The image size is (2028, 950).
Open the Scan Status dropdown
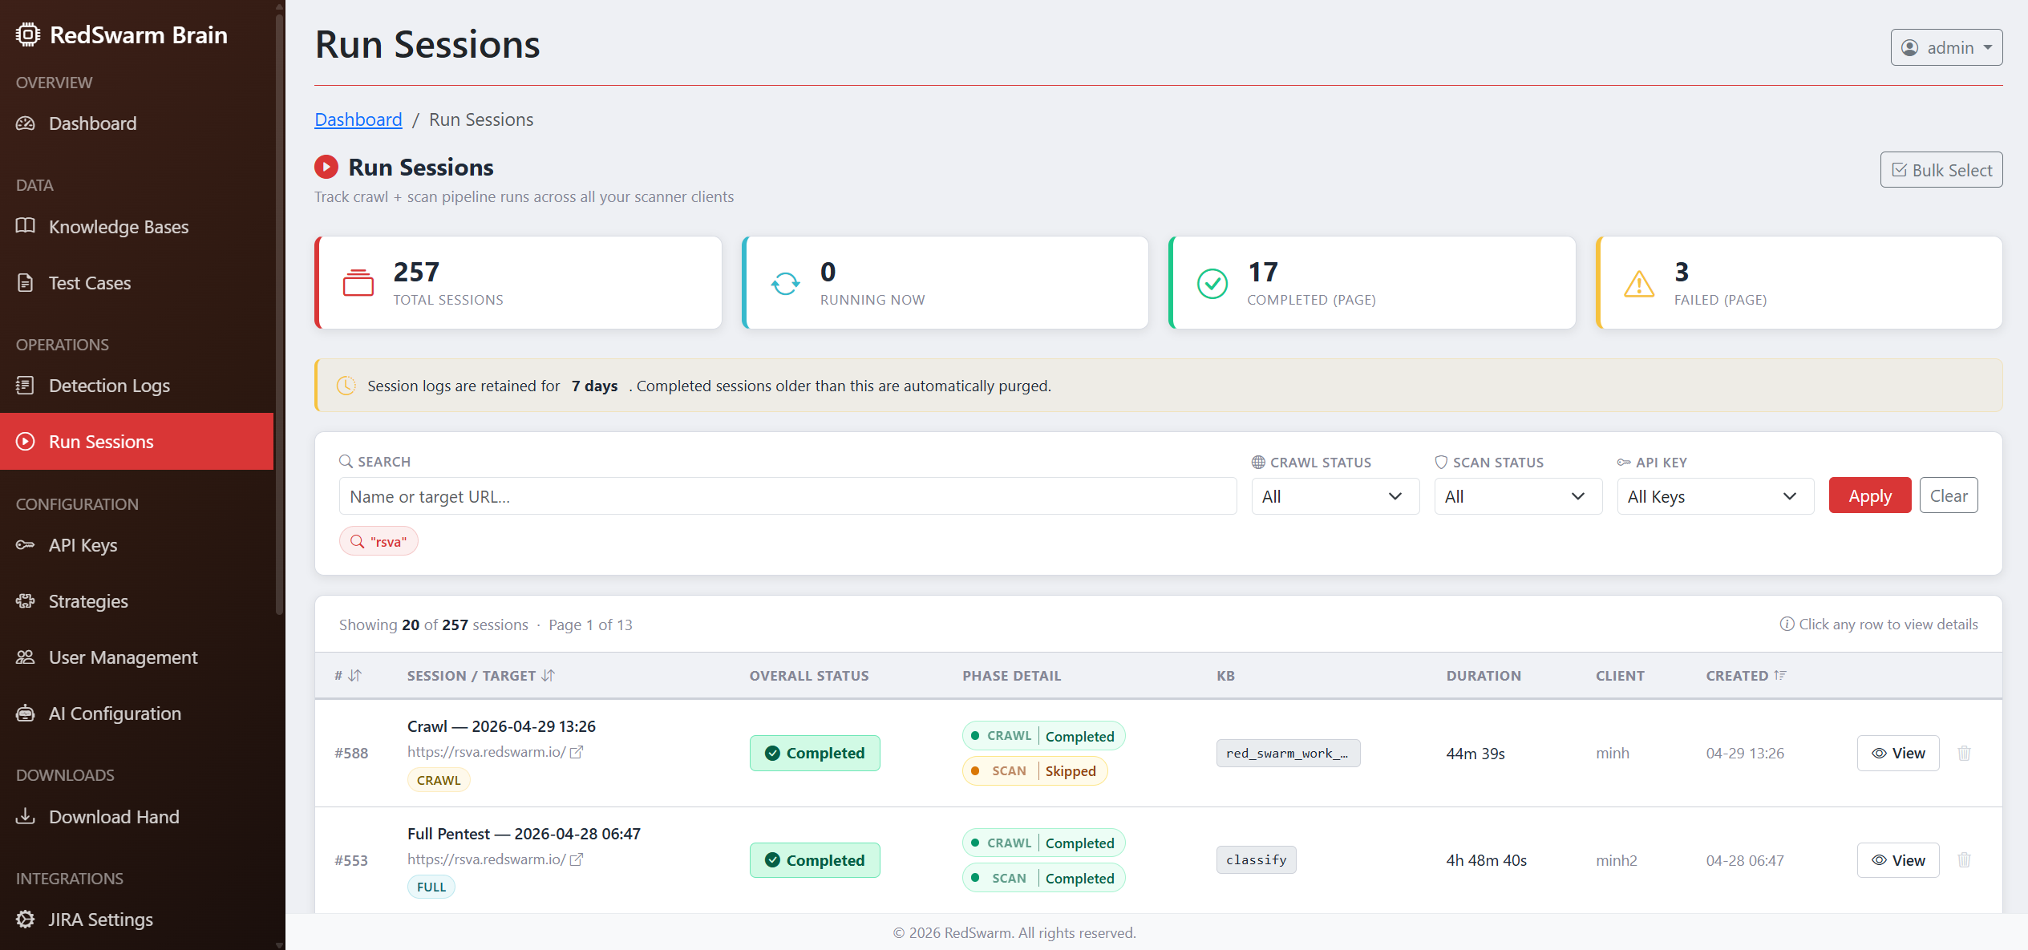(1517, 495)
